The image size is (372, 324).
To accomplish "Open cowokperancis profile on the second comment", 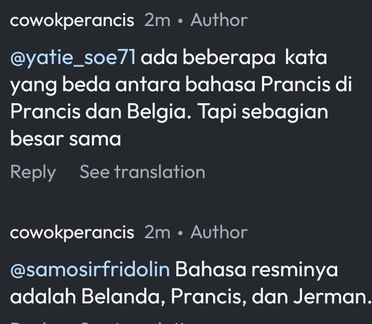I will (72, 232).
